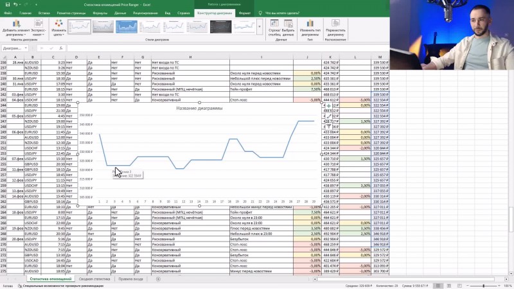This screenshot has width=514, height=289.
Task: Open chart filters funnel button
Action: pyautogui.click(x=329, y=126)
